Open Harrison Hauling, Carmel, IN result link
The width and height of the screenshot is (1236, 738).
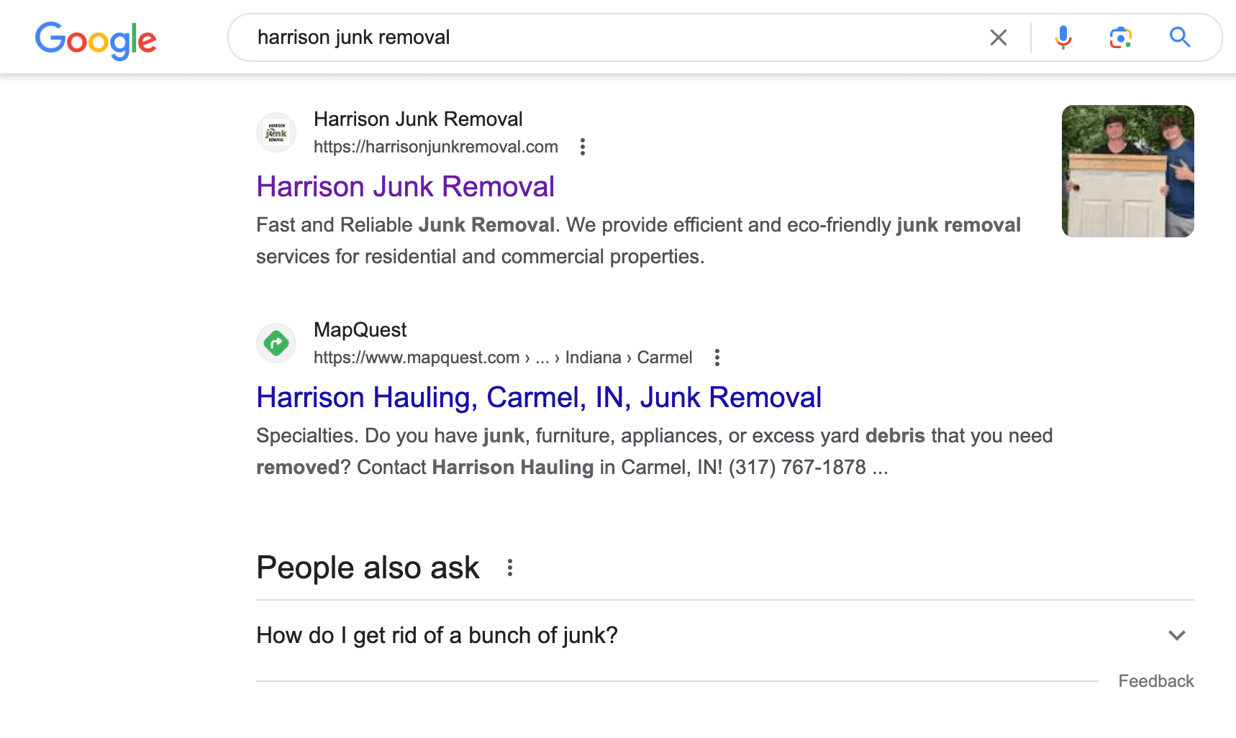pos(539,397)
